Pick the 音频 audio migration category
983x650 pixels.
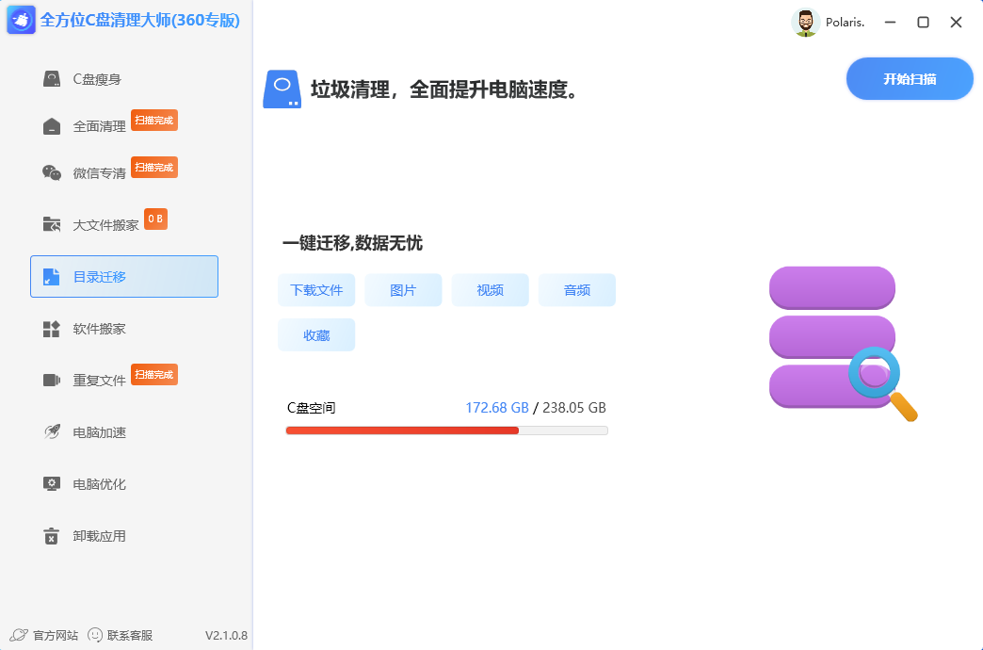(576, 290)
